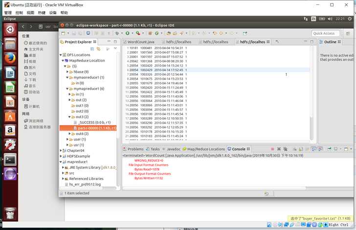Expand the JRE System Library node
This screenshot has width=356, height=230.
(63, 167)
